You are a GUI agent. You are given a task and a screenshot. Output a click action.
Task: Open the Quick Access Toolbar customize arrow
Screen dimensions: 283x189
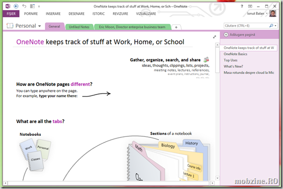[39, 7]
